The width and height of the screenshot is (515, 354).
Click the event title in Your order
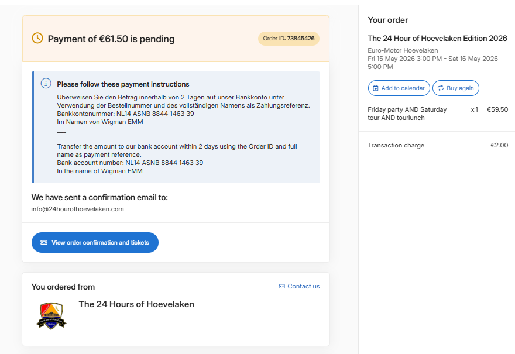tap(437, 38)
